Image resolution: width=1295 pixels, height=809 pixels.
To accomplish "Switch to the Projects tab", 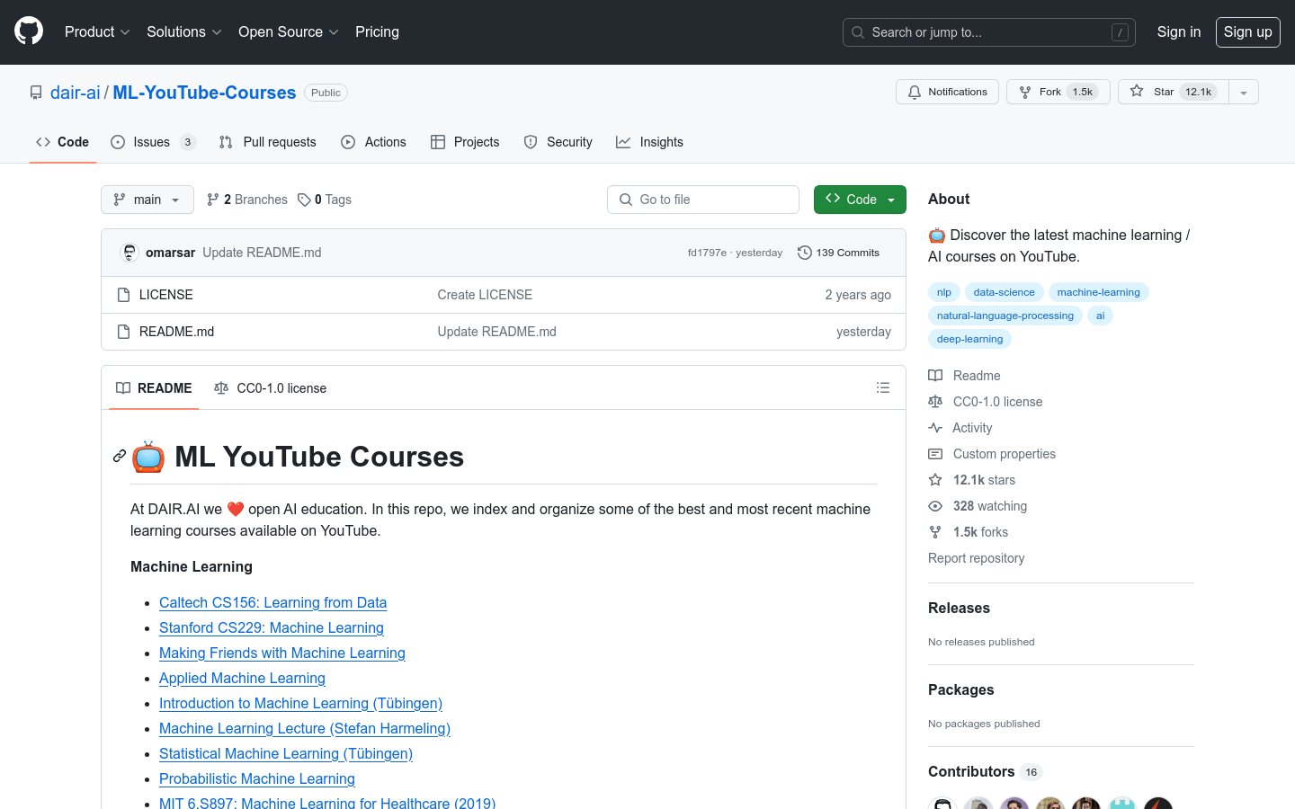I will tap(465, 142).
